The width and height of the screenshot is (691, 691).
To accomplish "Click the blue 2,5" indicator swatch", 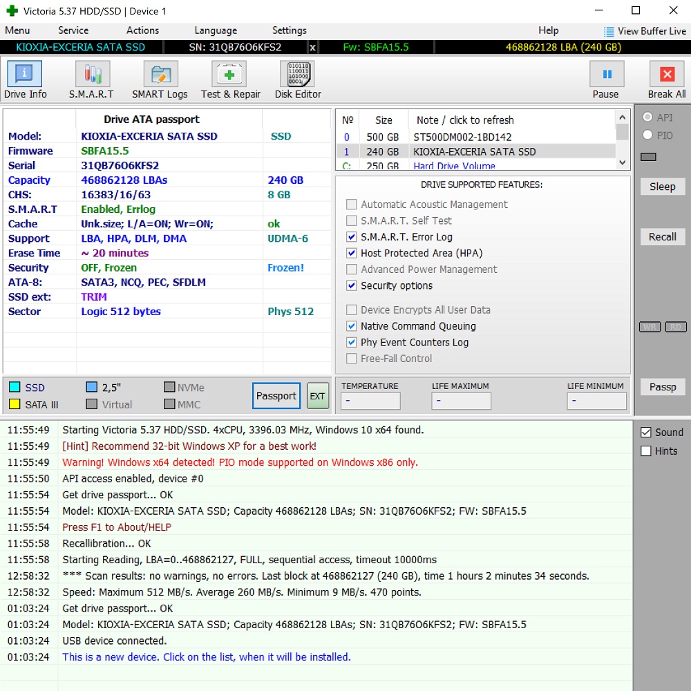I will coord(91,387).
